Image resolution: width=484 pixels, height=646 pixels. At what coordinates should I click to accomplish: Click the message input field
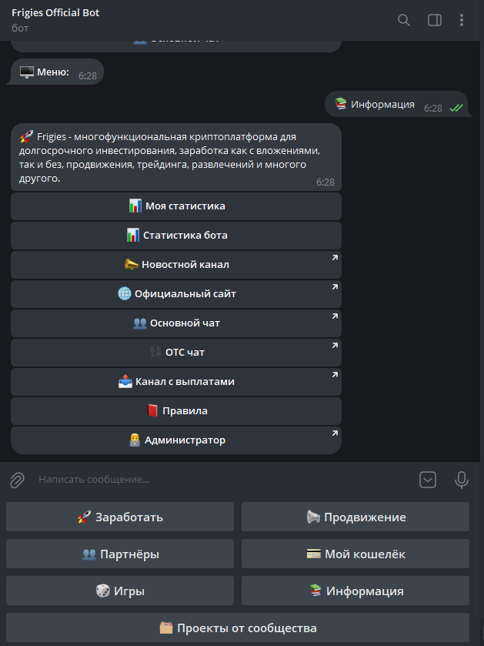pos(222,480)
